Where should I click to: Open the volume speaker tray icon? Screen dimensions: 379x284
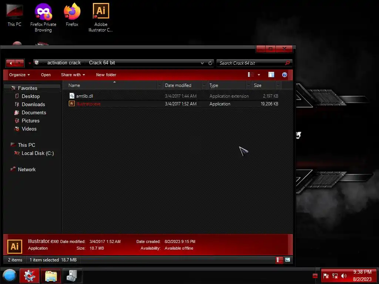pos(343,276)
